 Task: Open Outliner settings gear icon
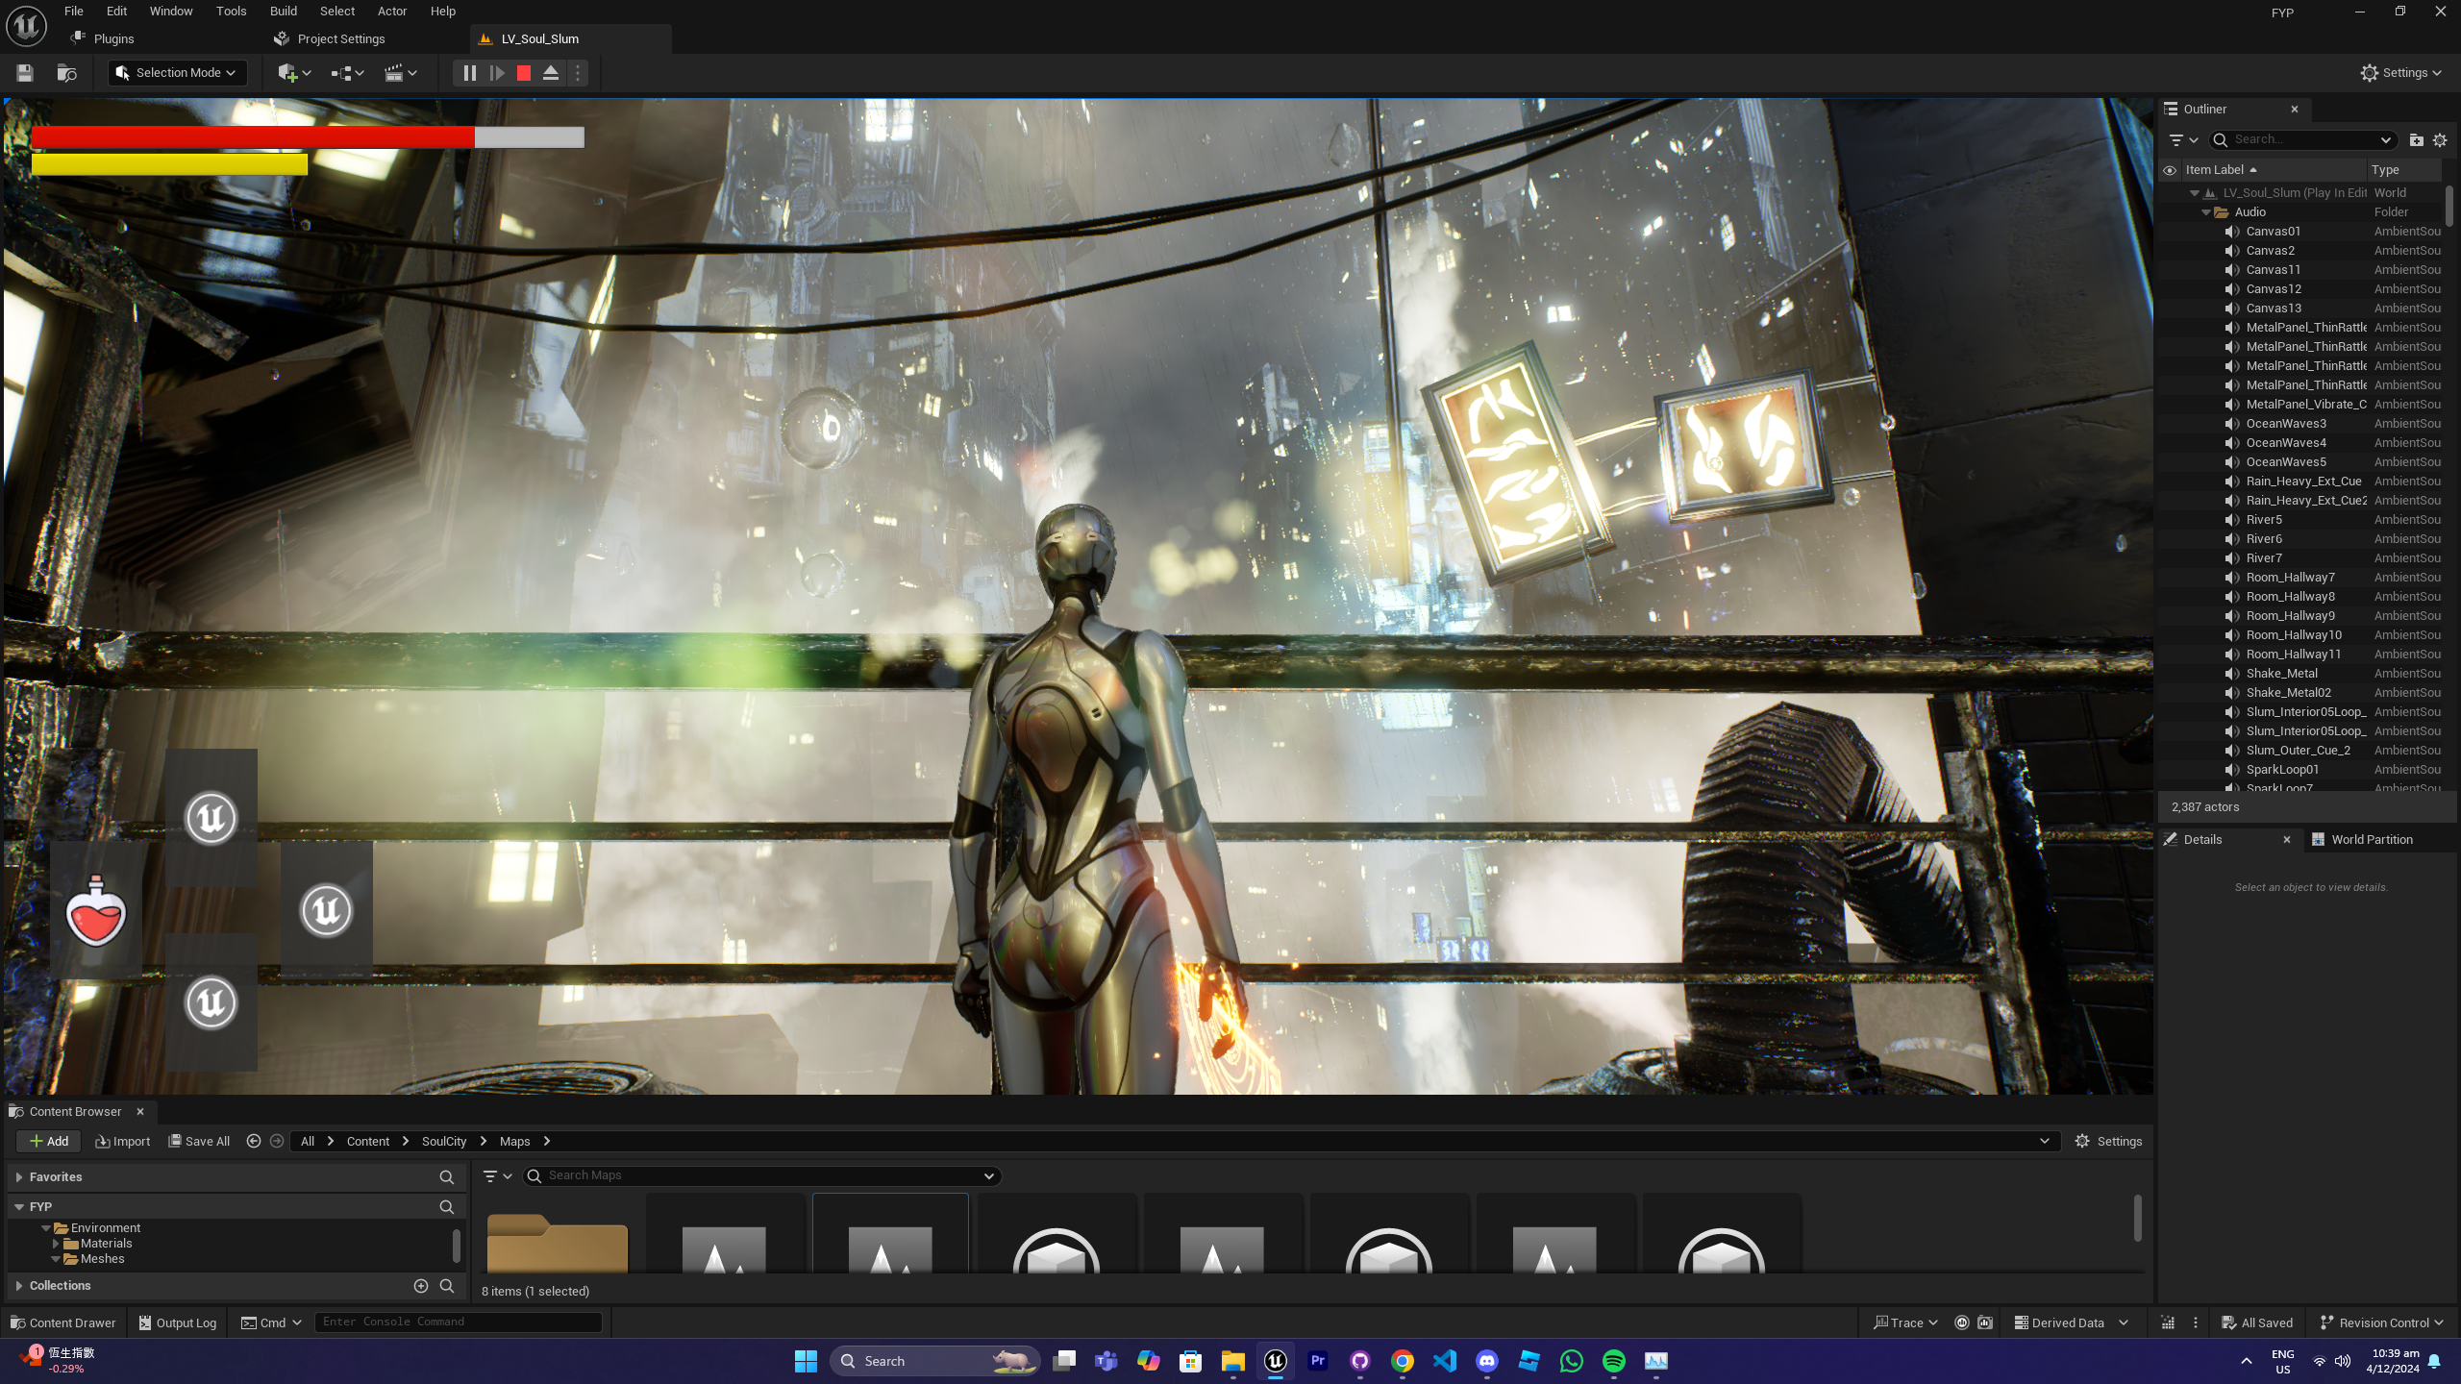click(x=2440, y=140)
